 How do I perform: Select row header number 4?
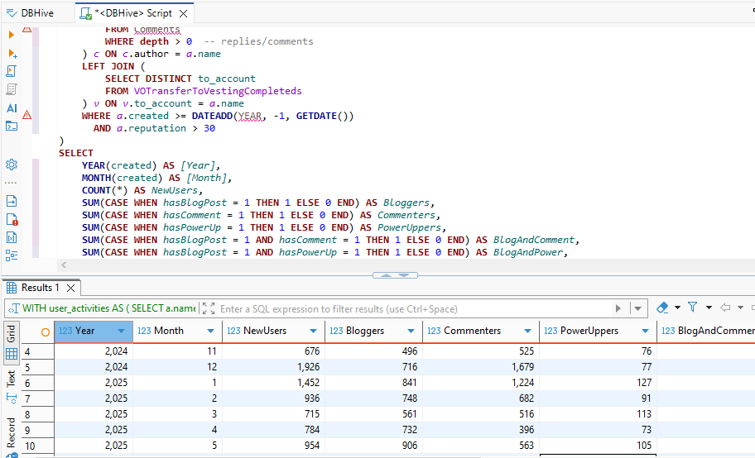coord(37,351)
